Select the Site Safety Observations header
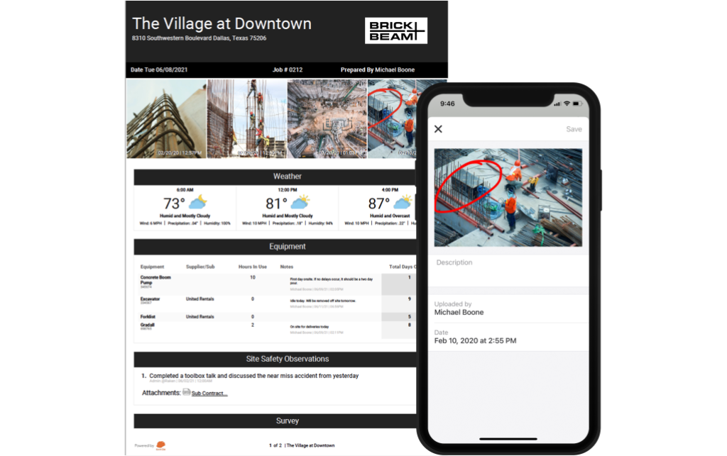 coord(287,359)
